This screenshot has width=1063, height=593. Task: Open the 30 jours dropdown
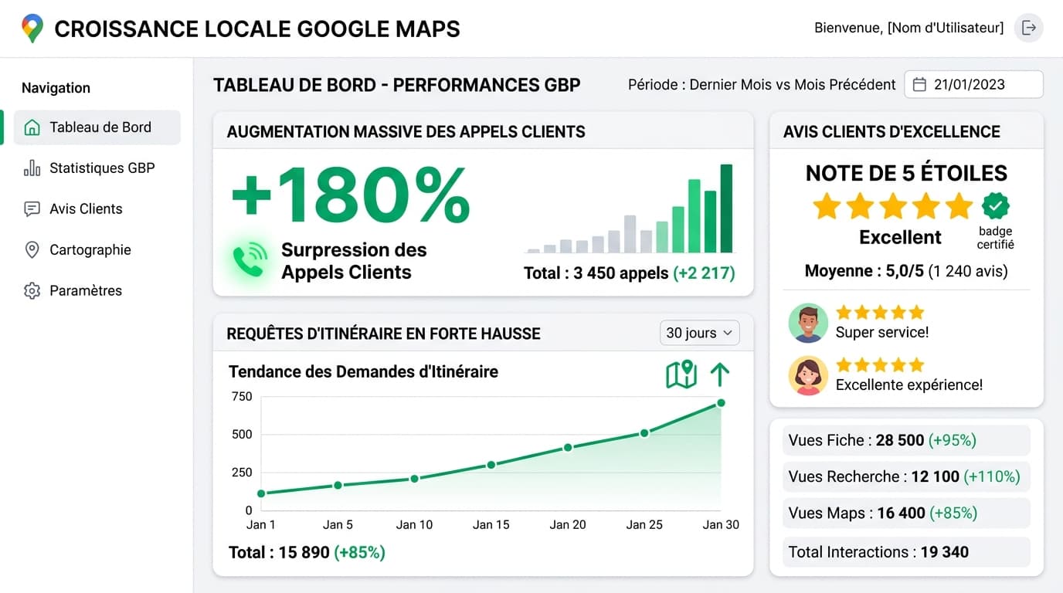pos(699,333)
